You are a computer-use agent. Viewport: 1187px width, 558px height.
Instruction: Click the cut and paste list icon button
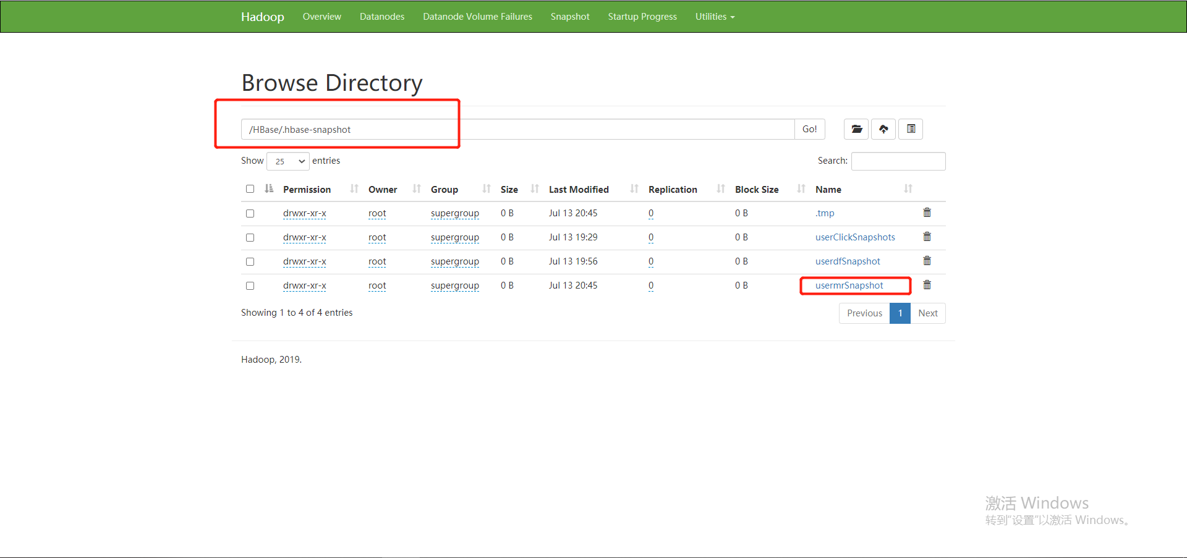click(911, 129)
